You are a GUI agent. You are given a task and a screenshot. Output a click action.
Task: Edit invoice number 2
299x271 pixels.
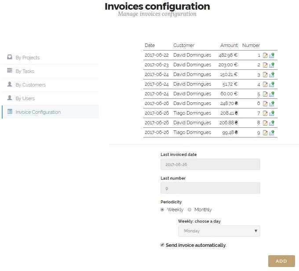coord(265,65)
